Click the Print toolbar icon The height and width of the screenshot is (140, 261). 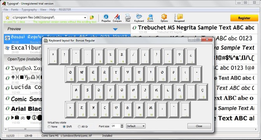128,18
